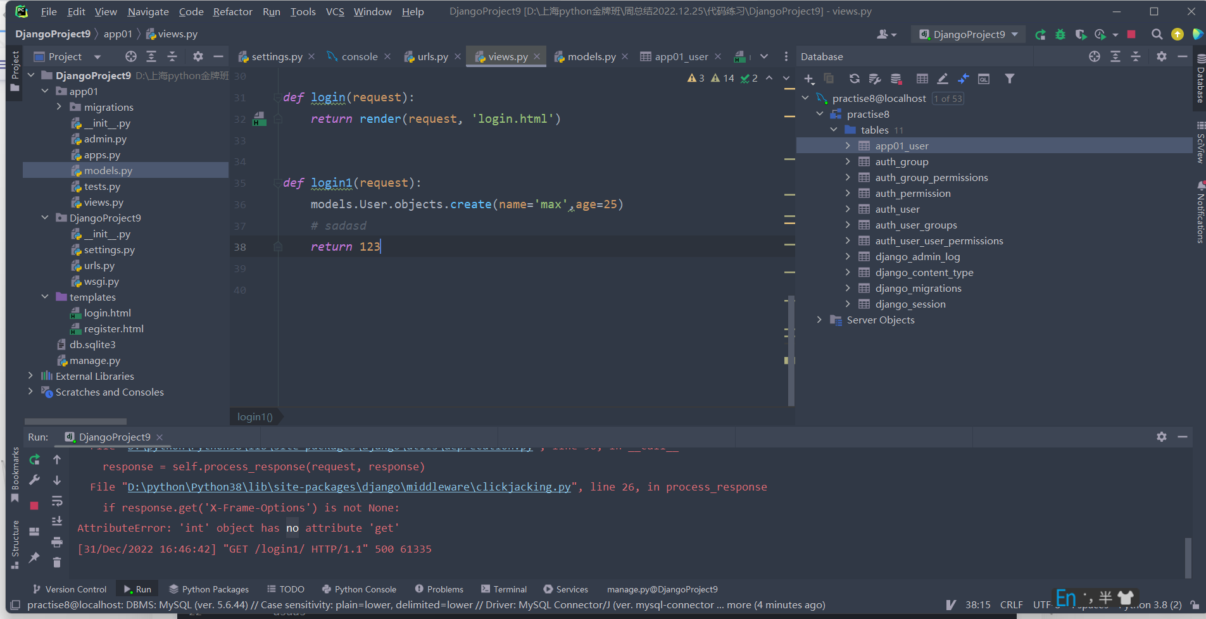Open the clickjacking.py traceback link
This screenshot has height=619, width=1206.
coord(349,487)
